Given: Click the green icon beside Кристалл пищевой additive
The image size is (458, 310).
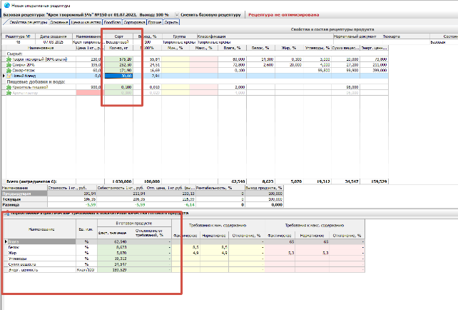Looking at the screenshot, I should pyautogui.click(x=10, y=86).
